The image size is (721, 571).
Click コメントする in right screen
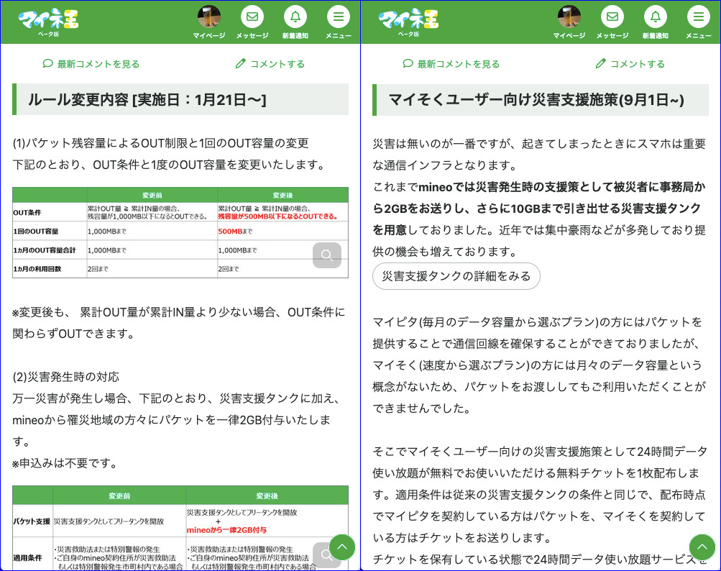coord(630,64)
